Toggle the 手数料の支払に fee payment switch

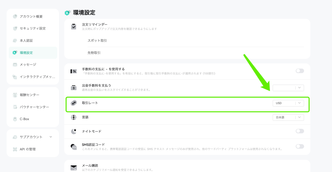pyautogui.click(x=300, y=71)
